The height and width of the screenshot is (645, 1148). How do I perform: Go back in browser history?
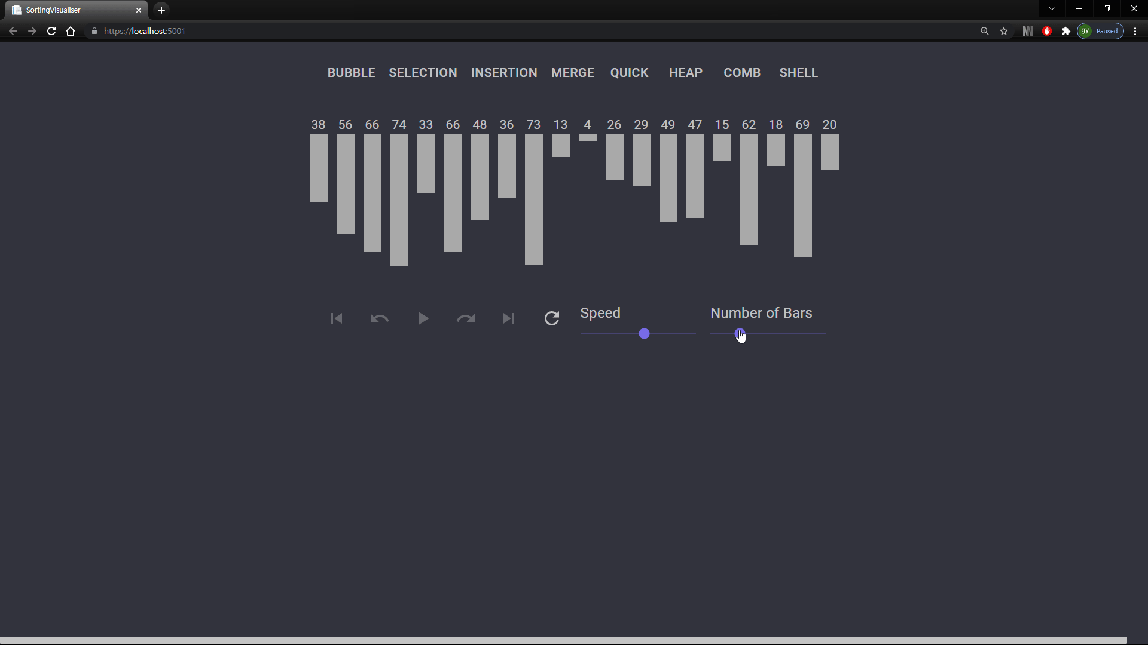[13, 31]
